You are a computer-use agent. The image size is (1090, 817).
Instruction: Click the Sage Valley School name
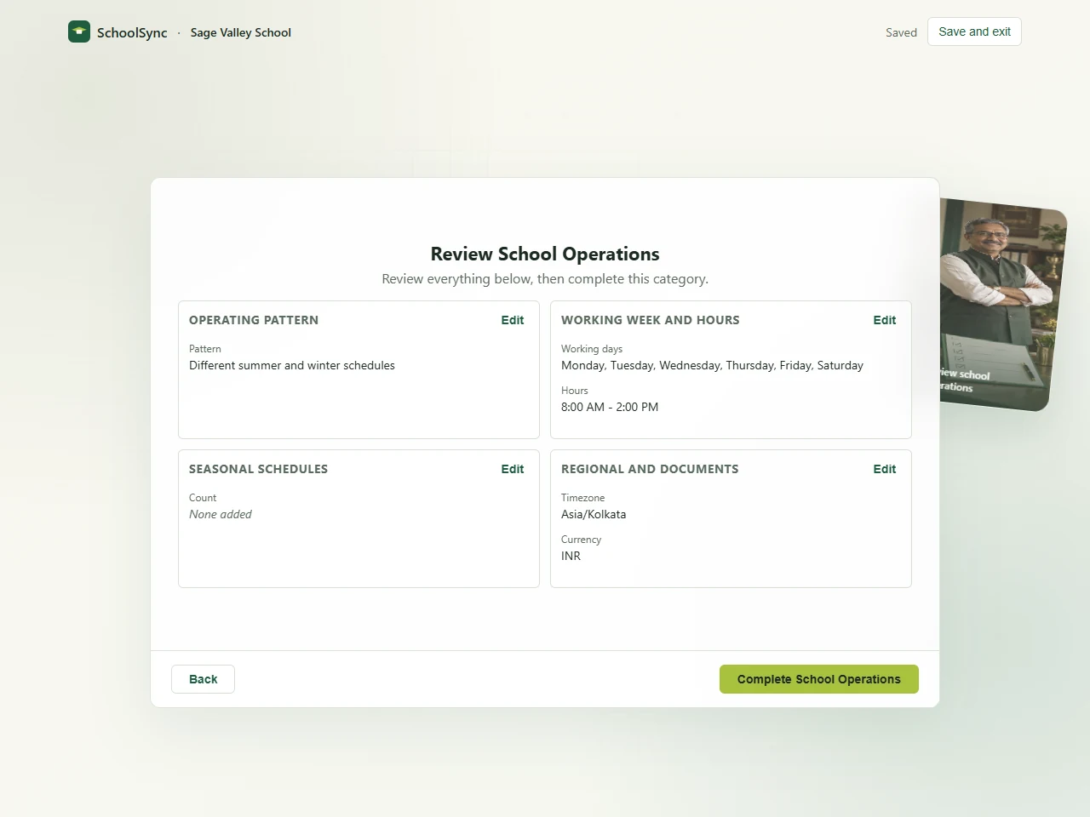[x=241, y=32]
